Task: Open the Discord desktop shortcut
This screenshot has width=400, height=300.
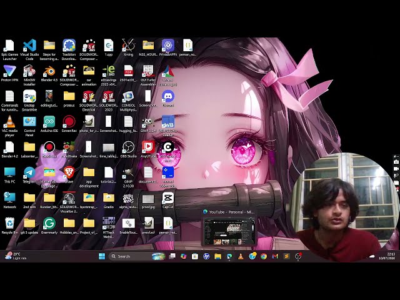Action: click(168, 99)
